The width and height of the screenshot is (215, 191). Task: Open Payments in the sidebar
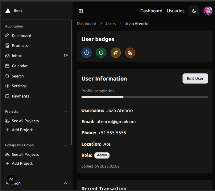point(20,96)
